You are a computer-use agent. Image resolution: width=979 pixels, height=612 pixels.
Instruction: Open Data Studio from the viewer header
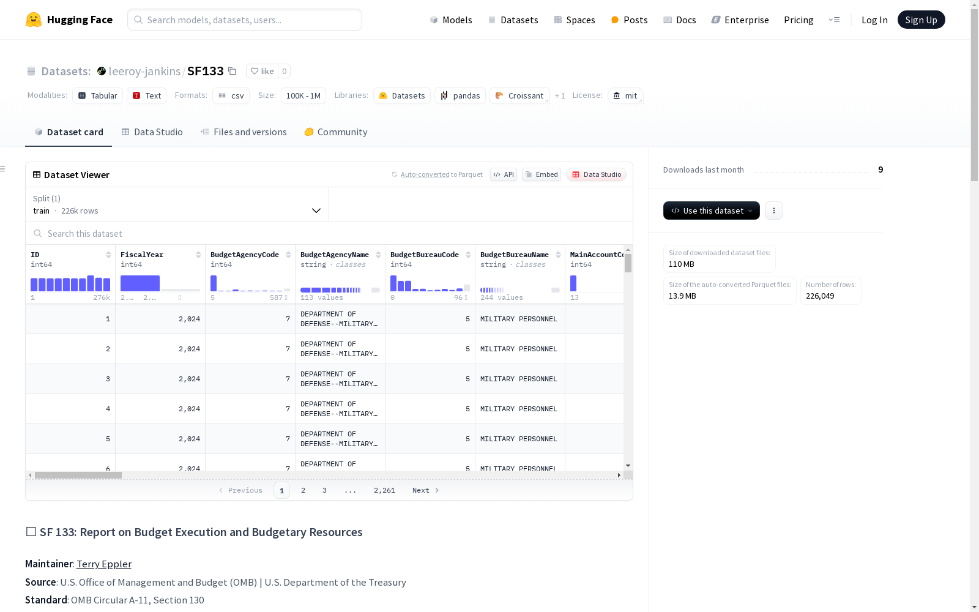click(x=596, y=174)
